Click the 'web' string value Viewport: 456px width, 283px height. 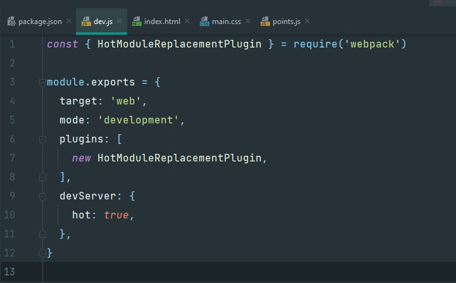coord(126,101)
